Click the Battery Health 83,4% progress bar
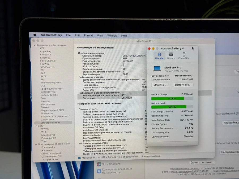 click(172, 107)
